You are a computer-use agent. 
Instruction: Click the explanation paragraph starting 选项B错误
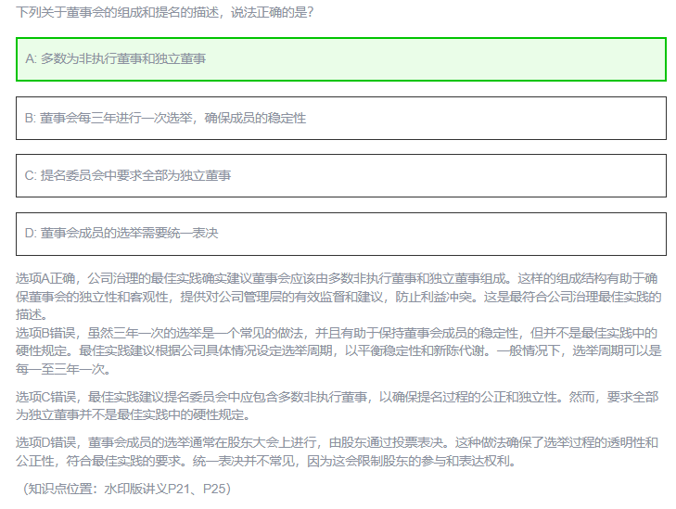[x=338, y=350]
